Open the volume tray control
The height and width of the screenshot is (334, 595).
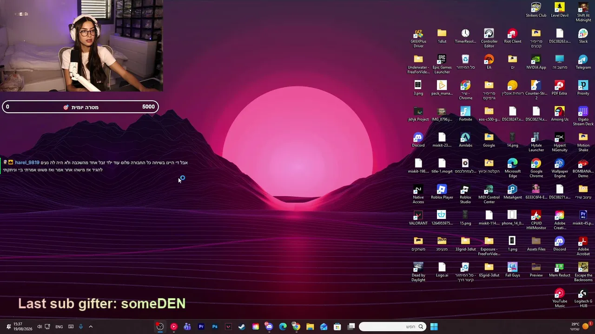[39, 327]
